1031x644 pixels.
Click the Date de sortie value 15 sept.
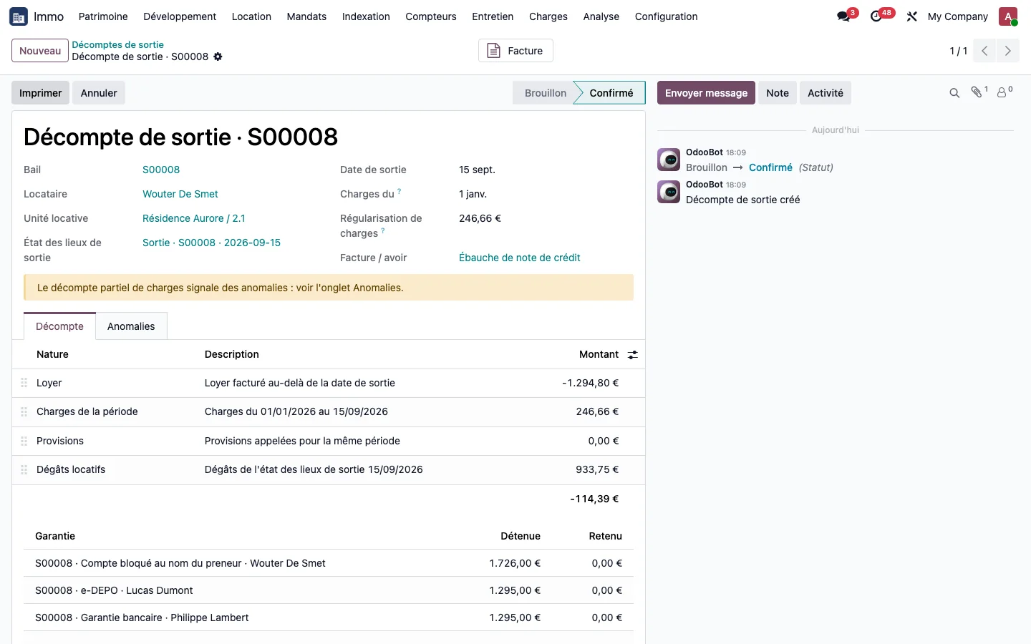[477, 170]
